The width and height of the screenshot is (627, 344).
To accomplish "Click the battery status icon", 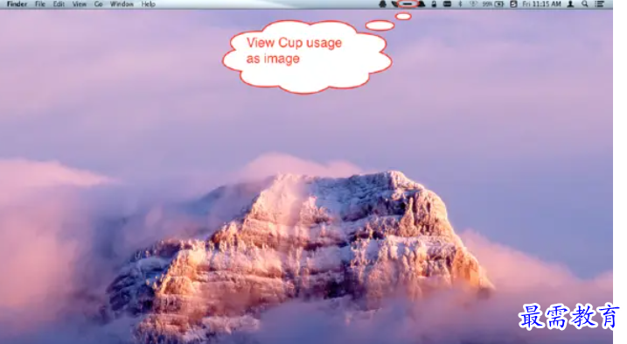I will coord(499,4).
